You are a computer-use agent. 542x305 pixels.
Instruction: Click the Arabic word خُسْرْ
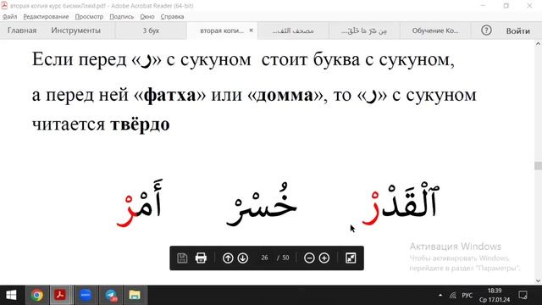click(262, 205)
